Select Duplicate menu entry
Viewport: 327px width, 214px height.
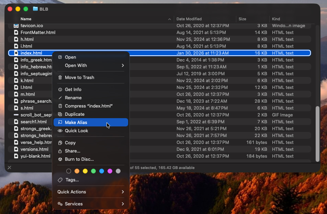pos(91,114)
